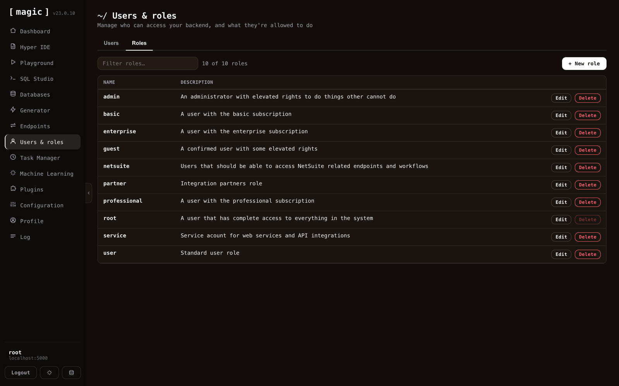Delete the basic role
The image size is (619, 386).
pos(588,115)
